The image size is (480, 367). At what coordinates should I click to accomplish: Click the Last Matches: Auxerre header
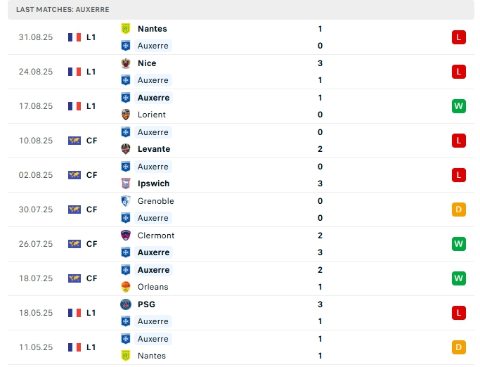pos(64,9)
